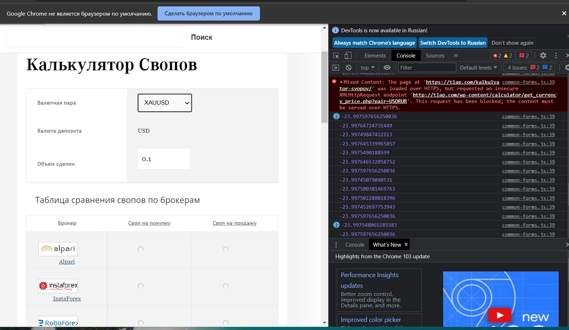Select InstaForex buy swap radio button
The width and height of the screenshot is (569, 330).
coord(141,286)
